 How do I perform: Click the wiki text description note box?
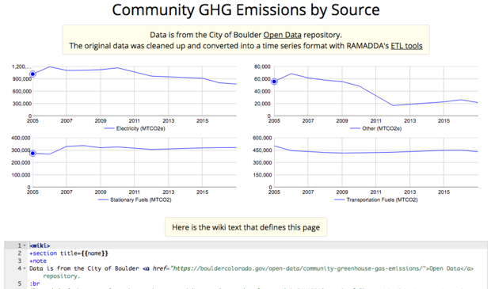(x=246, y=227)
